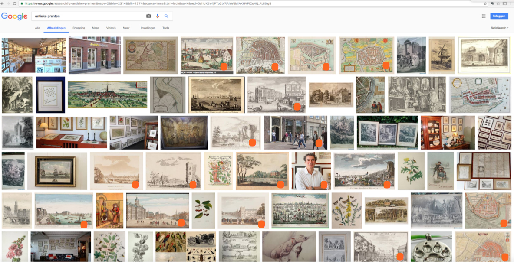Viewport: 514px width, 264px height.
Task: Show the Tools filter options
Action: click(x=166, y=28)
